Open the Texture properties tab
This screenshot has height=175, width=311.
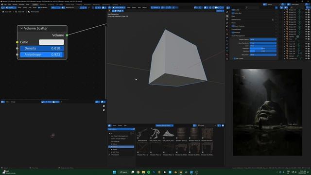pos(227,59)
